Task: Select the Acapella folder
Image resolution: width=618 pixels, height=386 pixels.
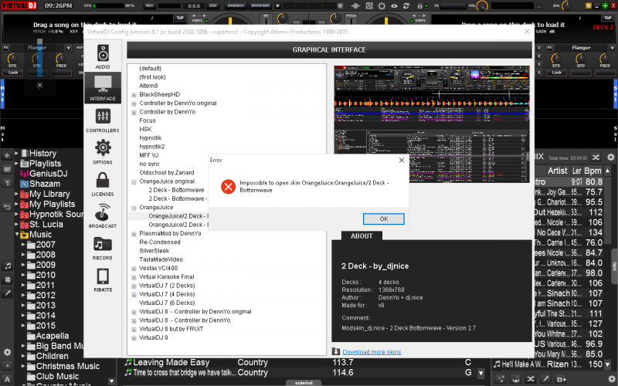Action: [x=48, y=336]
